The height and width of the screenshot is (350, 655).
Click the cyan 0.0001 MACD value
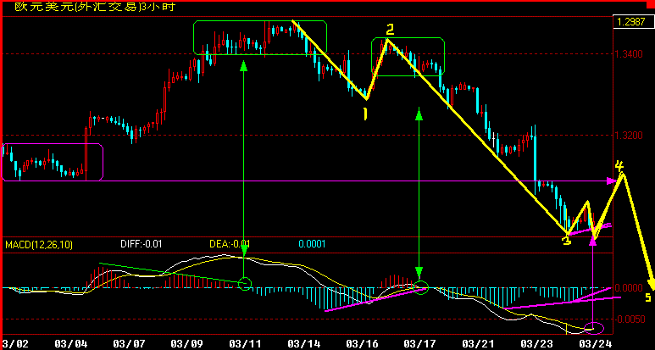(x=312, y=244)
